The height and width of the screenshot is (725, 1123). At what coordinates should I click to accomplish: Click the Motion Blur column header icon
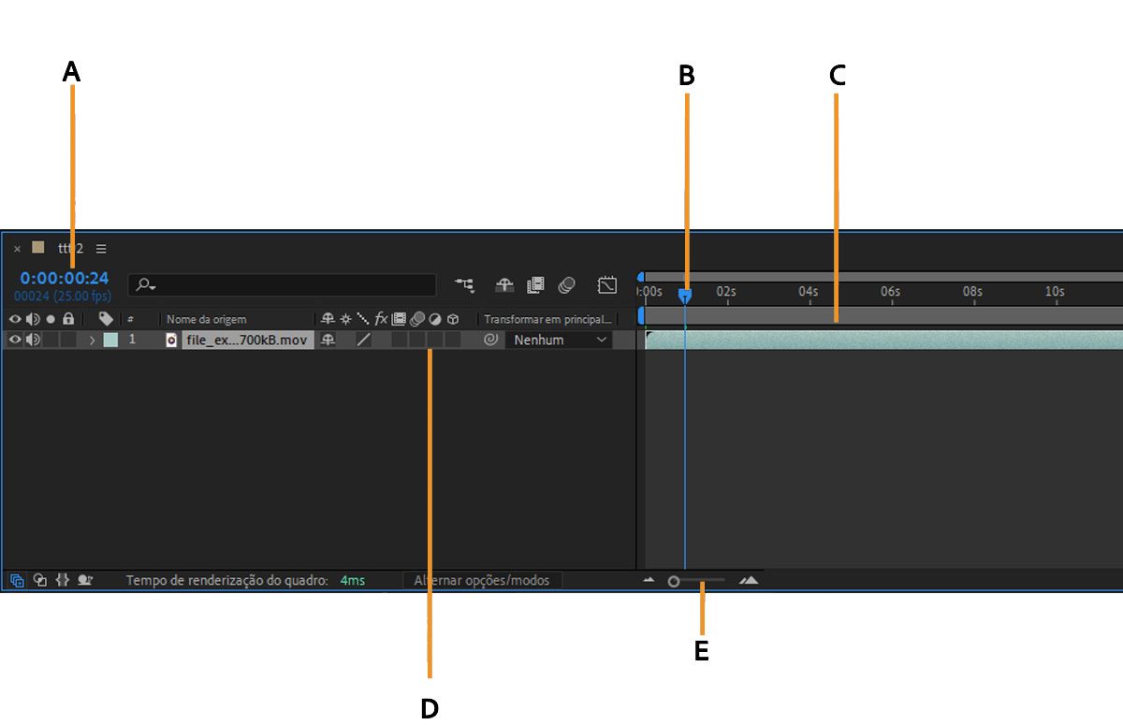click(417, 319)
